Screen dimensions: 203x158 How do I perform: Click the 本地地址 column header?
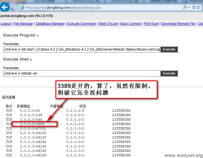23,106
